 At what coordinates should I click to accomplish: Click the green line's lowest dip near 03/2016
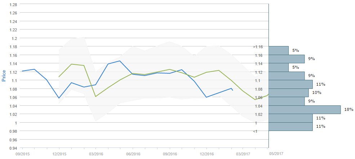96,96
